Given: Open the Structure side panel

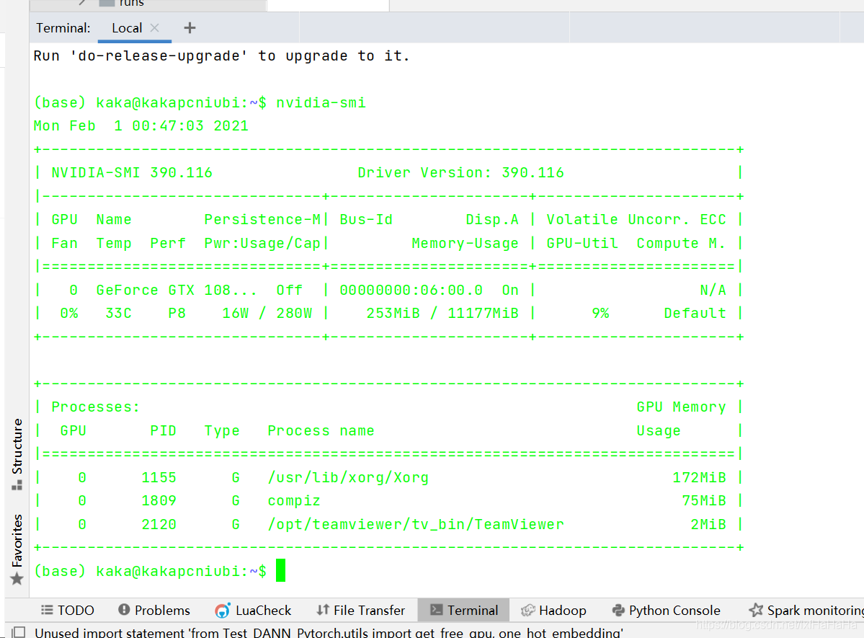Looking at the screenshot, I should (17, 453).
